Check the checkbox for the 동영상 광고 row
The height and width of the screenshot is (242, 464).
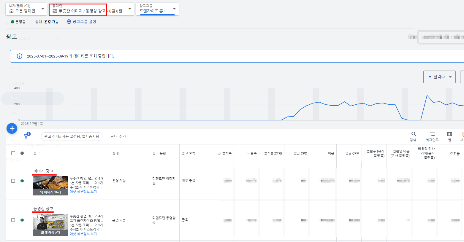(x=13, y=220)
